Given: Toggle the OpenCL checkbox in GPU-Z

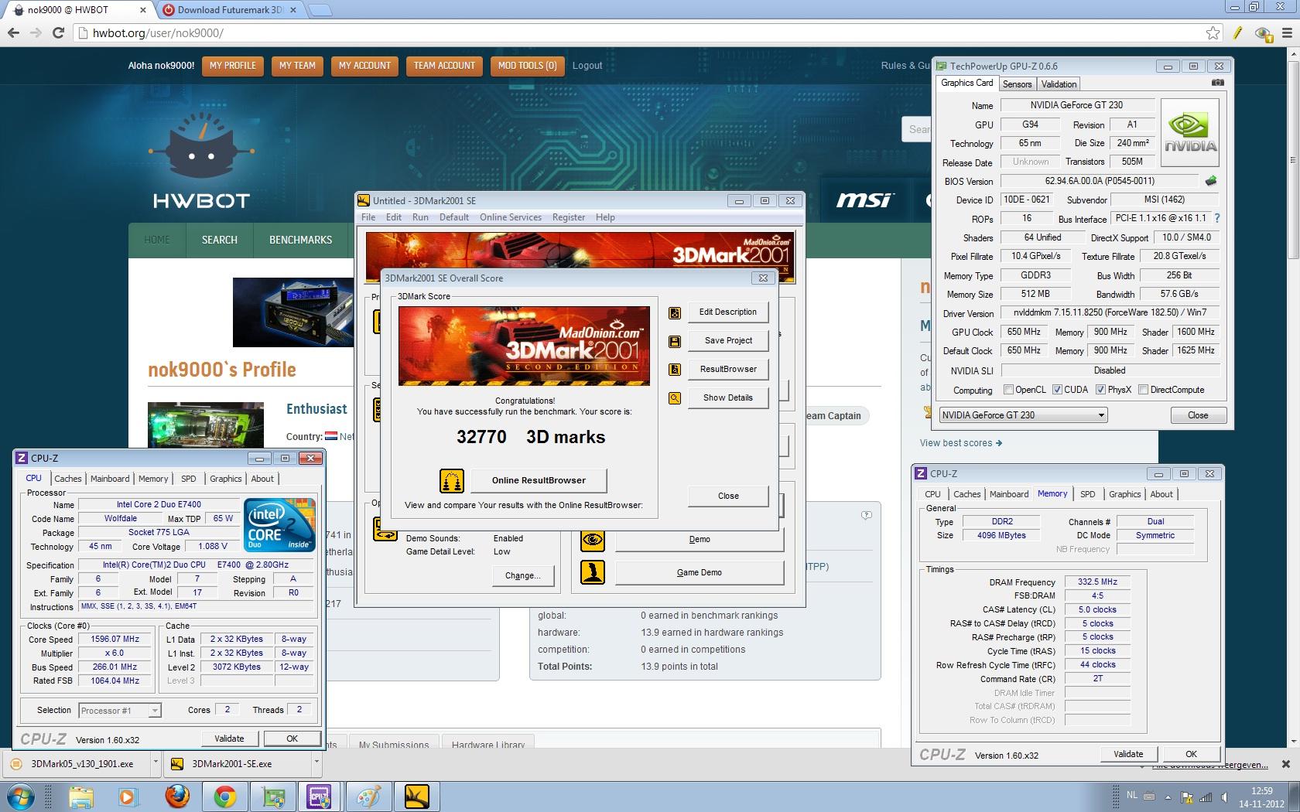Looking at the screenshot, I should coord(1008,390).
